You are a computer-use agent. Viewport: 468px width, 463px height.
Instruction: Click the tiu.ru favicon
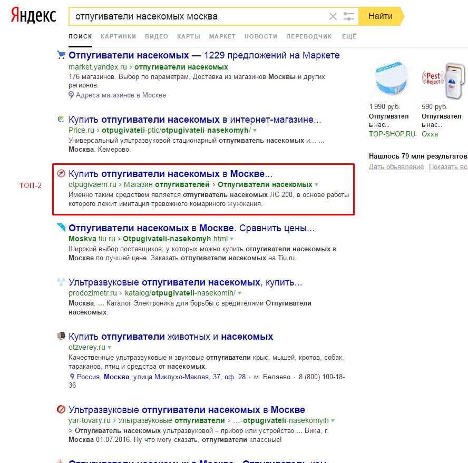point(61,228)
